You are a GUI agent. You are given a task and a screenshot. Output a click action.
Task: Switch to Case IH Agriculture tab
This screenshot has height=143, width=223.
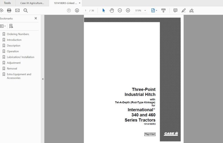coord(32,3)
